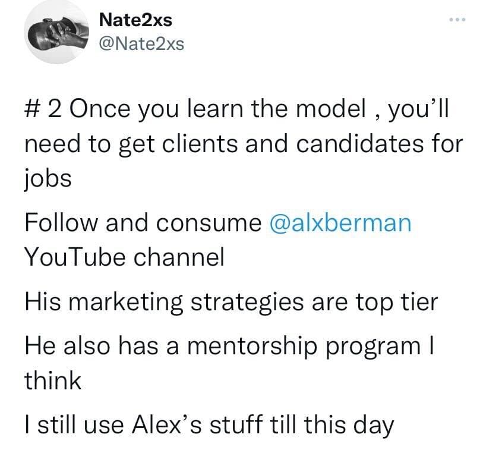
Task: Click the word 'jobs' in the tweet
Action: 48,178
